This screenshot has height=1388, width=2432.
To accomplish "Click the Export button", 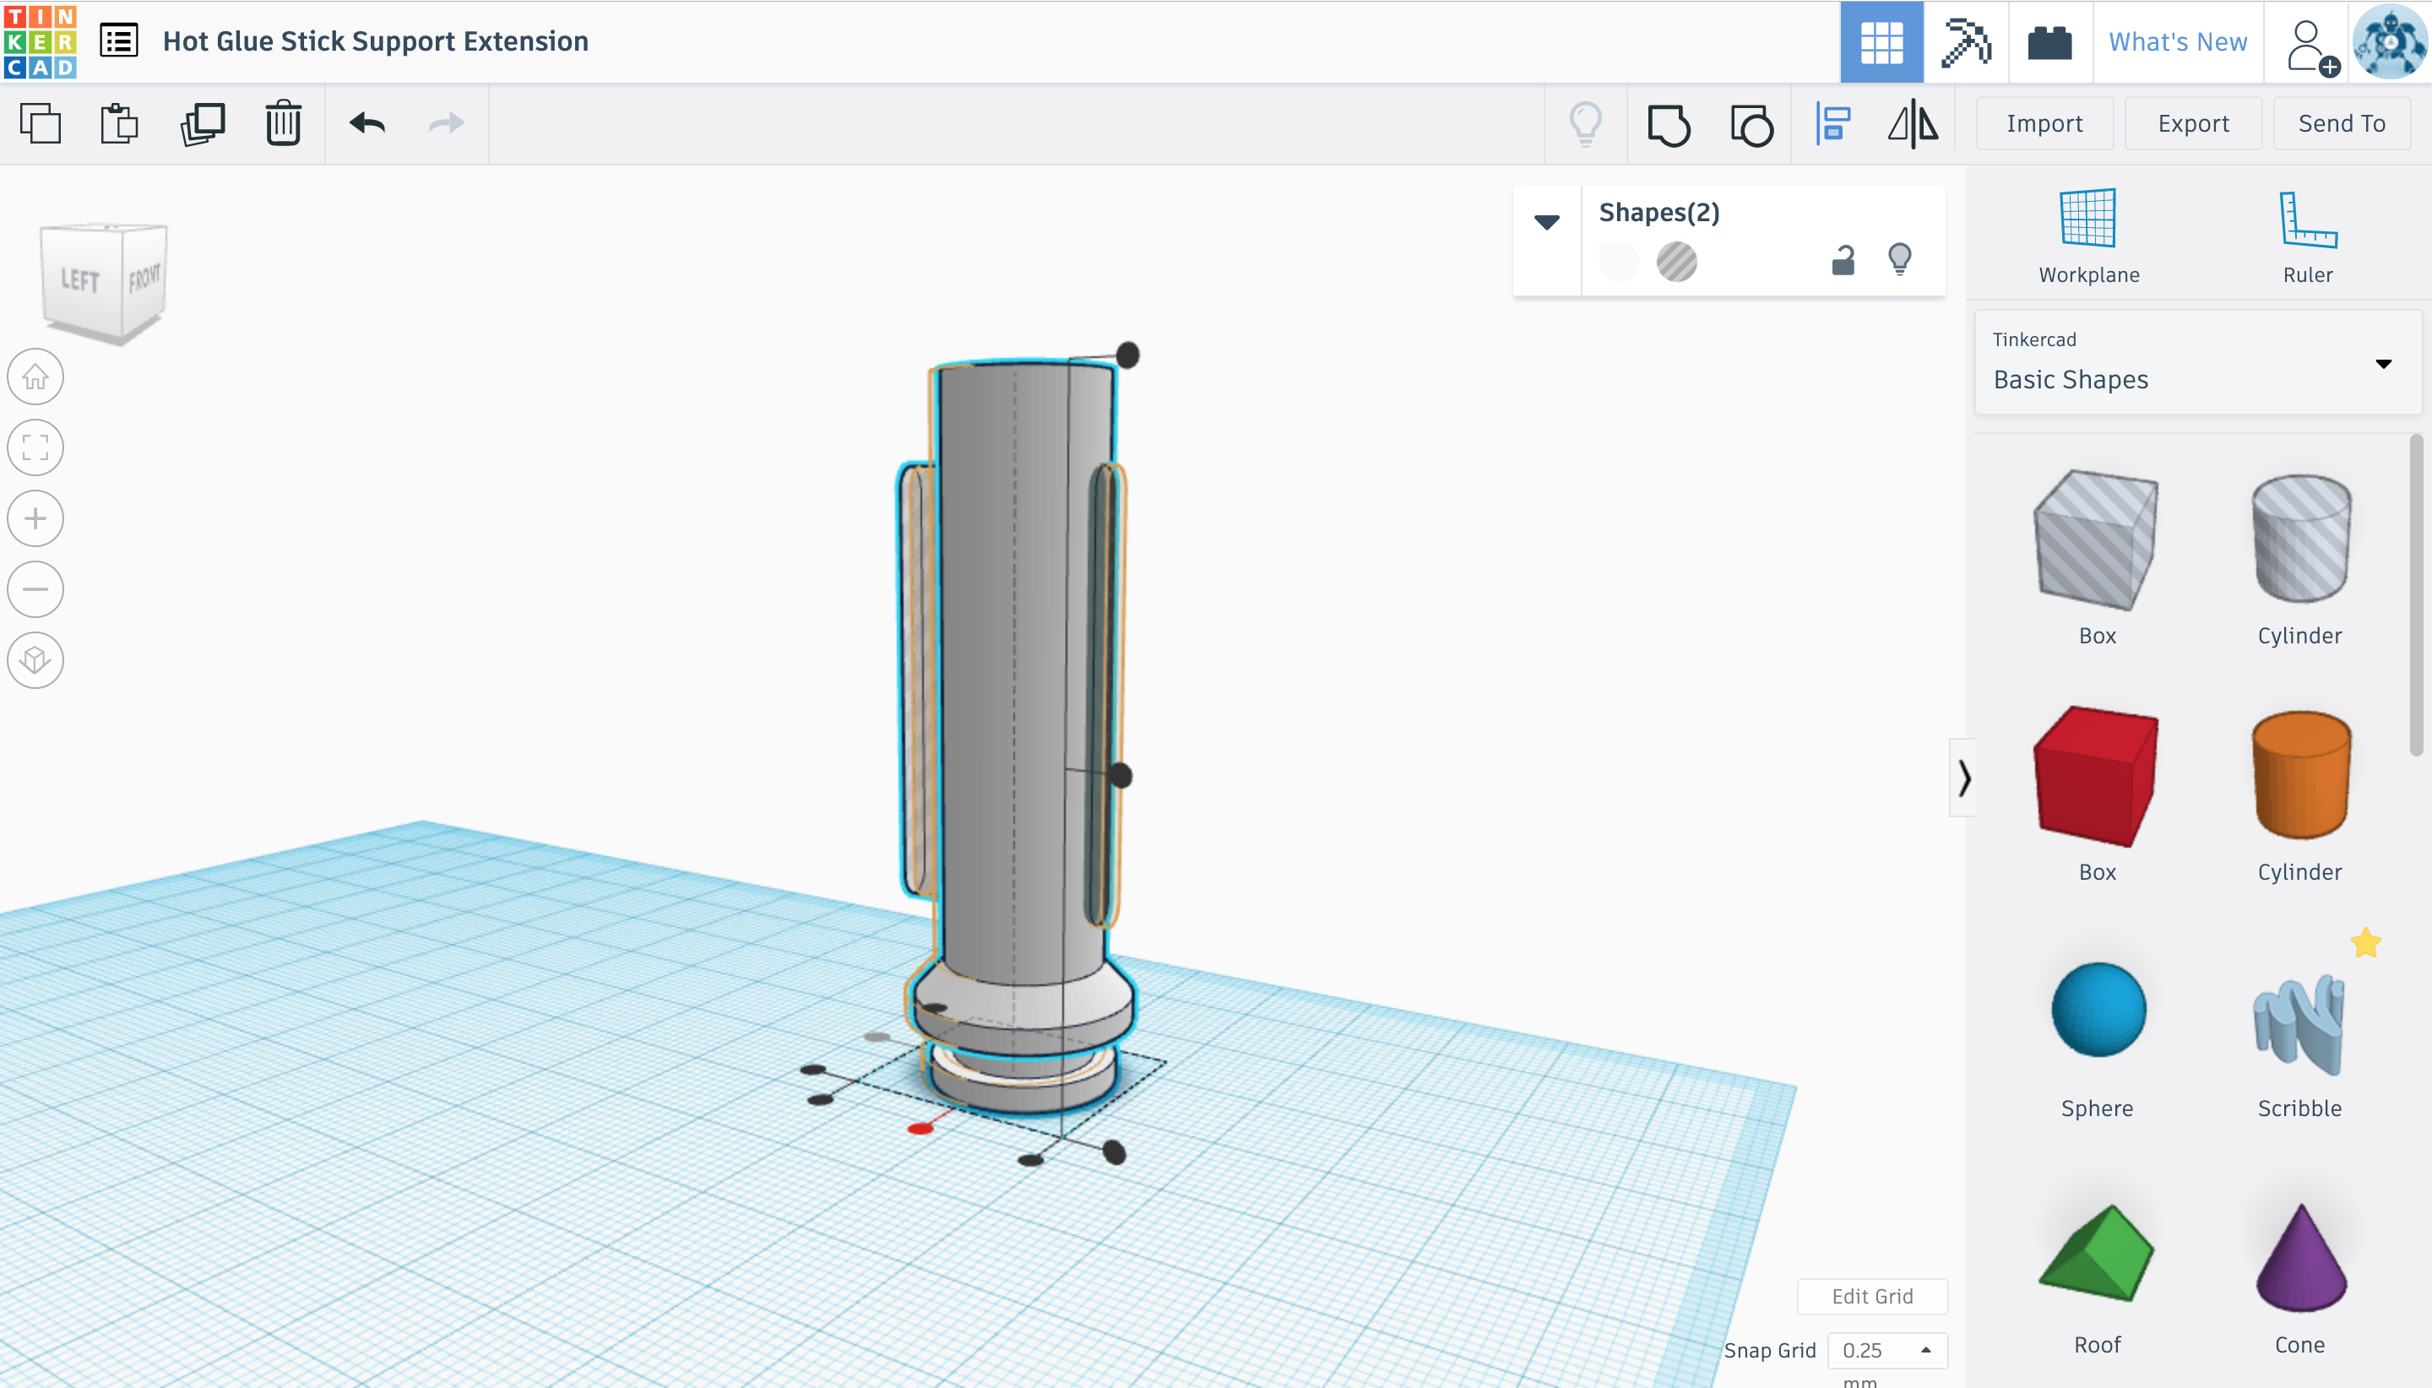I will (x=2193, y=124).
